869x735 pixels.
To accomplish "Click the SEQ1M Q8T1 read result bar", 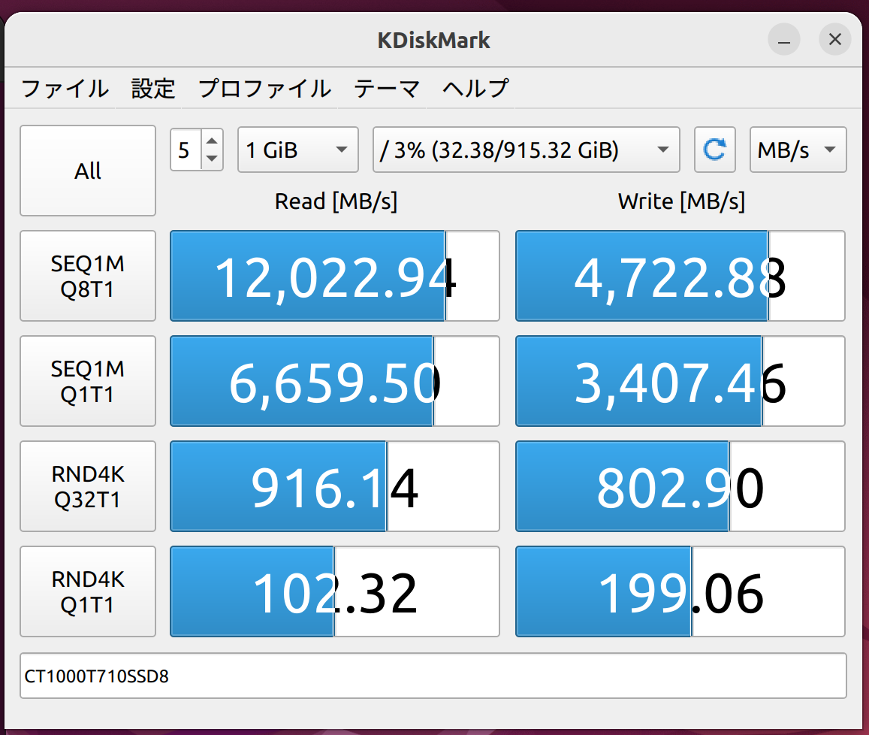I will coord(334,276).
